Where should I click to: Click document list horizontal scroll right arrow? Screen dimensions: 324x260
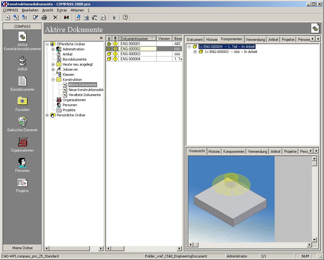[179, 248]
